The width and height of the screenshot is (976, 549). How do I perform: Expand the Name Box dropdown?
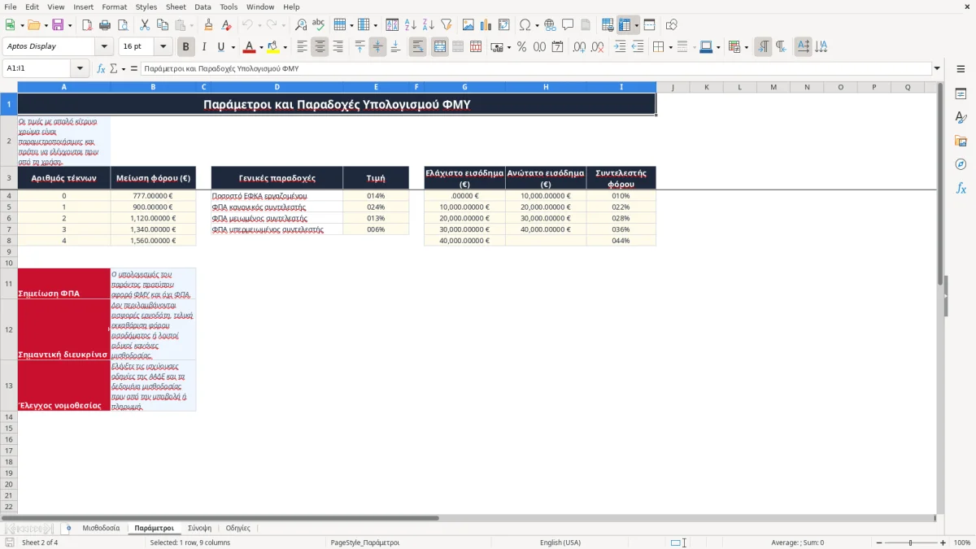pyautogui.click(x=80, y=68)
